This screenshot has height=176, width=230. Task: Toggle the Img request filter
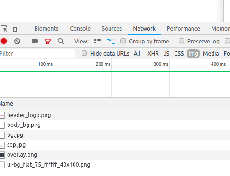pos(193,54)
